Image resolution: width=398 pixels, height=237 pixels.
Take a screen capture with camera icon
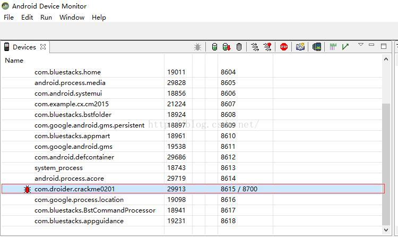tap(300, 47)
